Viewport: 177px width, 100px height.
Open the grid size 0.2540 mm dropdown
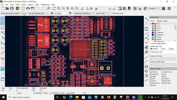pos(84,13)
